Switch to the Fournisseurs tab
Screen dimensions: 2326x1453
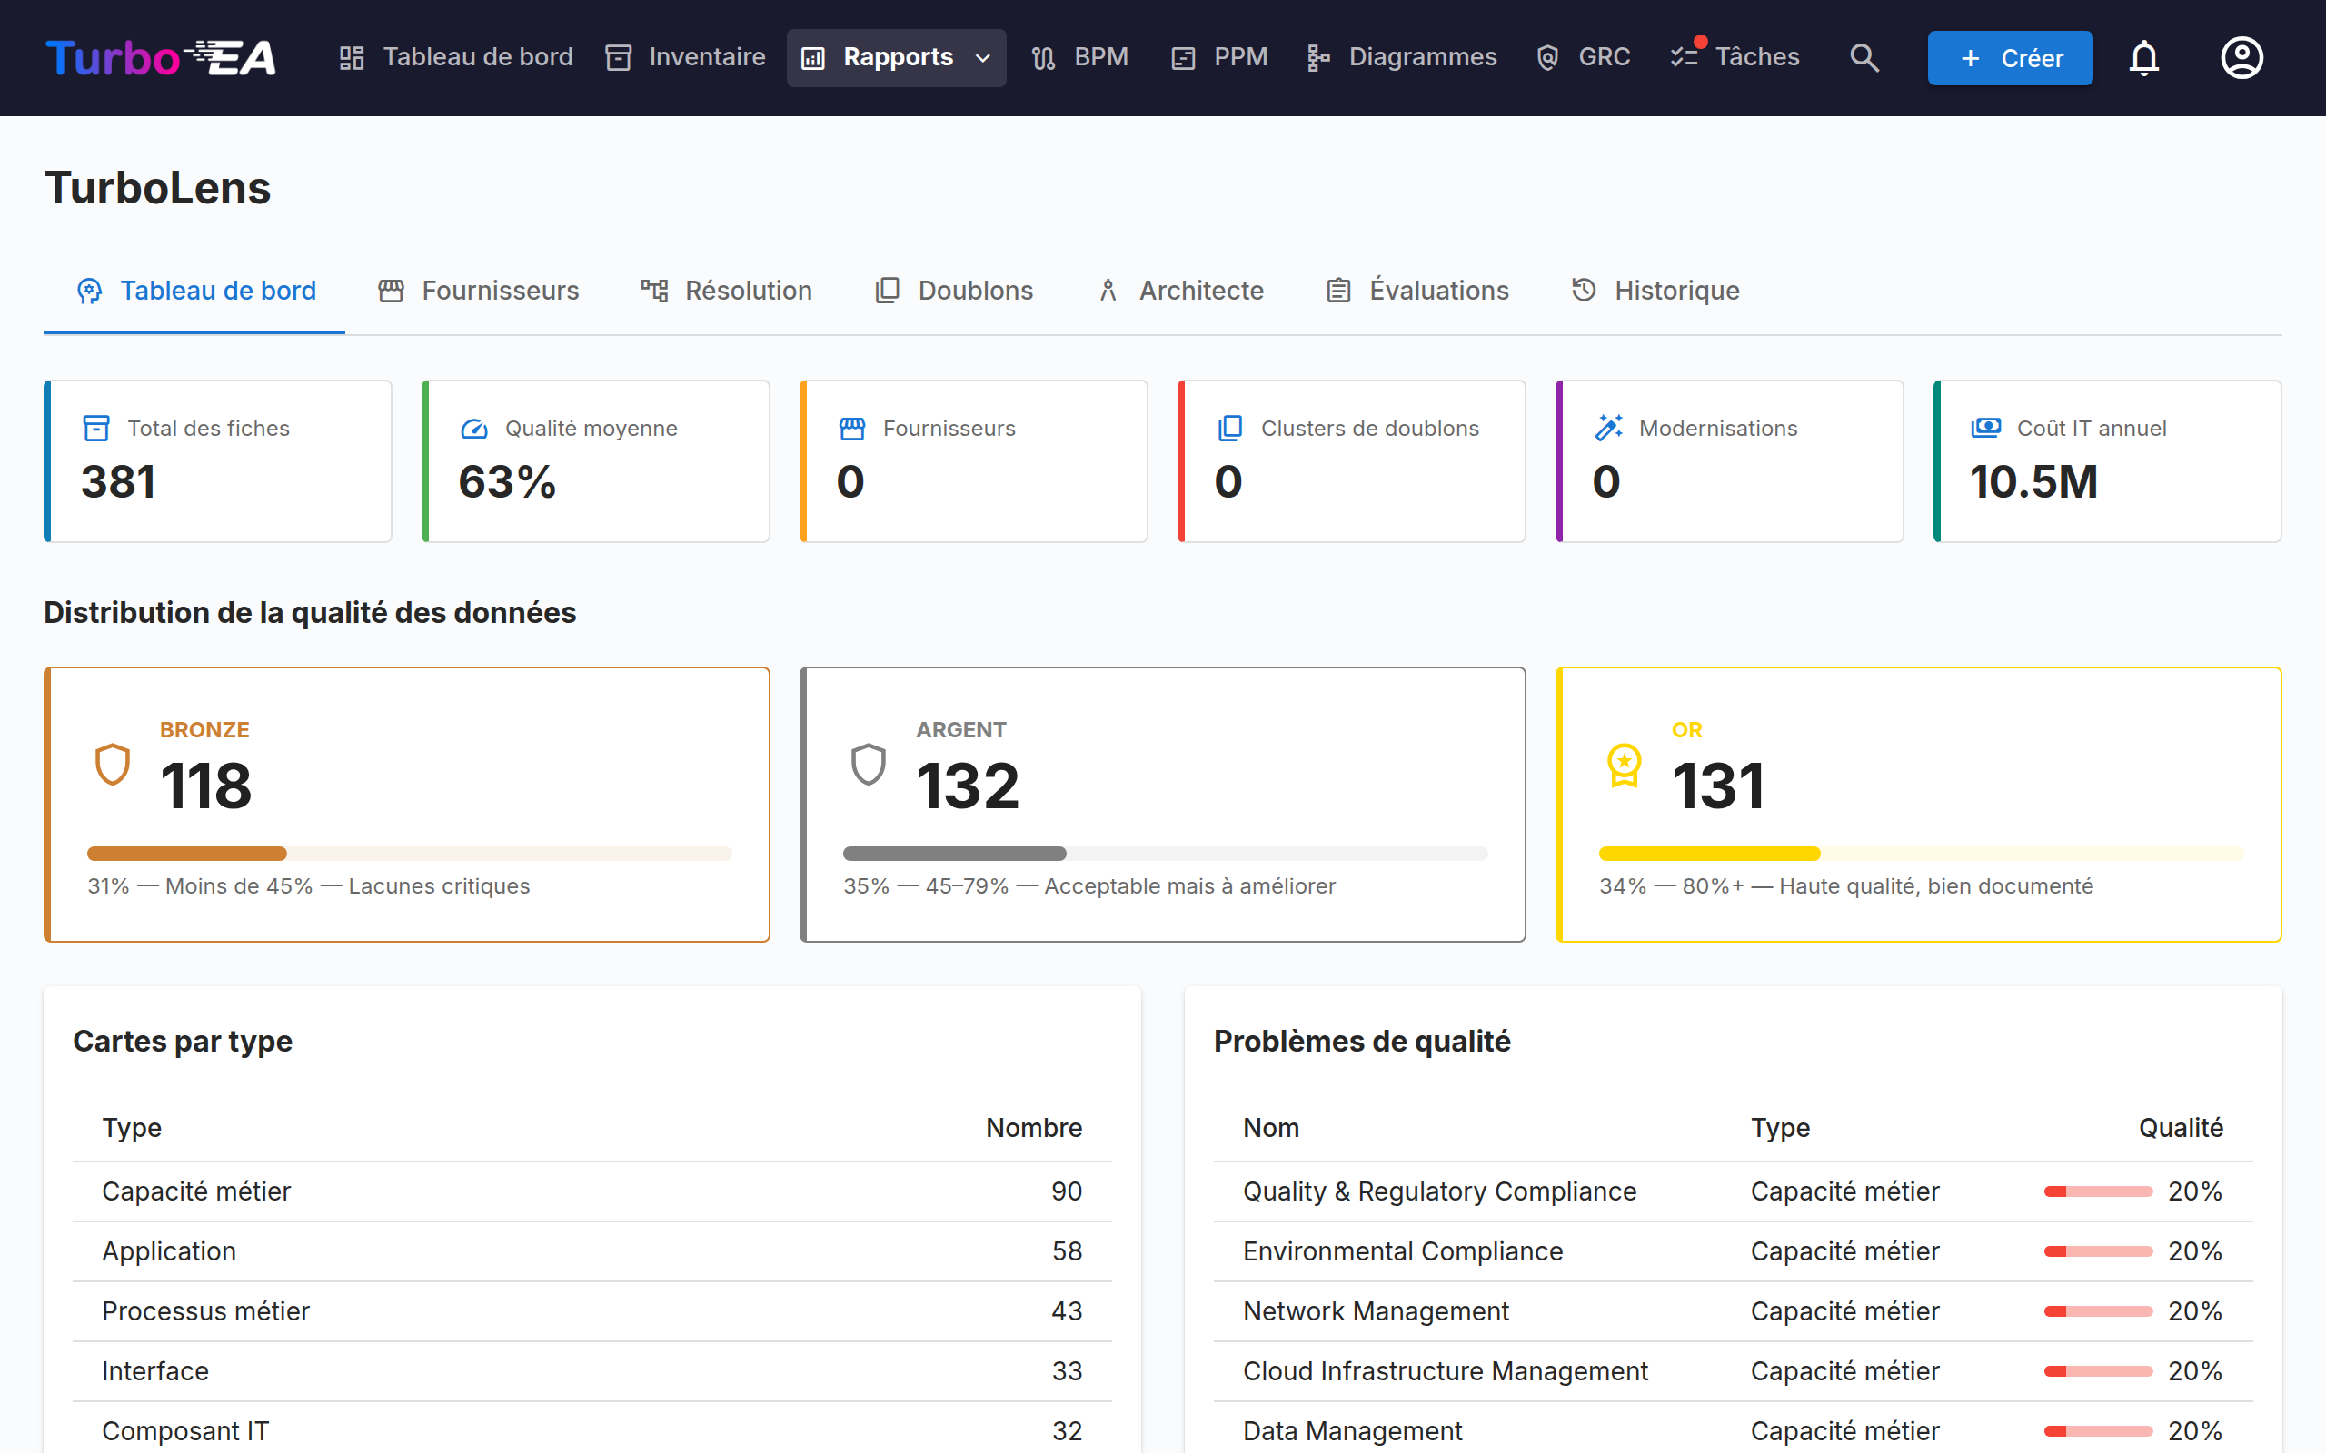479,291
